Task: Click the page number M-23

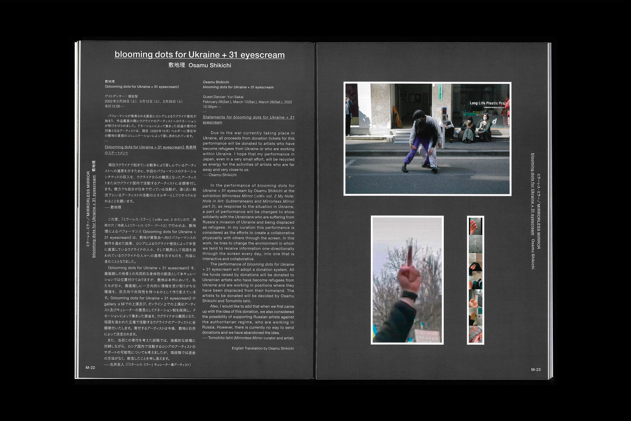Action: point(536,369)
